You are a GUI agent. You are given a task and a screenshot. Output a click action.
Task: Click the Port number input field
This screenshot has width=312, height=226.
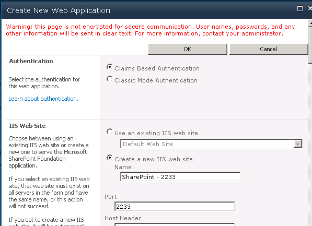[175, 206]
